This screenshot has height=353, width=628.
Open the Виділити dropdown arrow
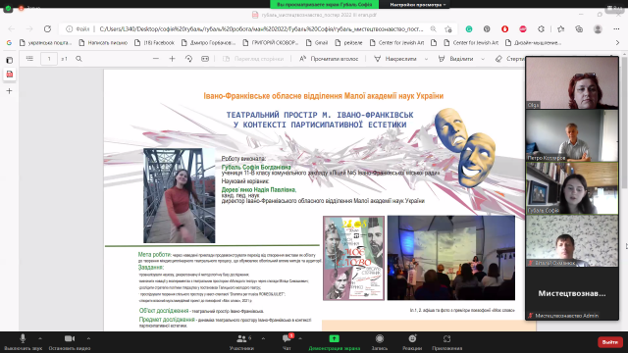[x=483, y=59]
